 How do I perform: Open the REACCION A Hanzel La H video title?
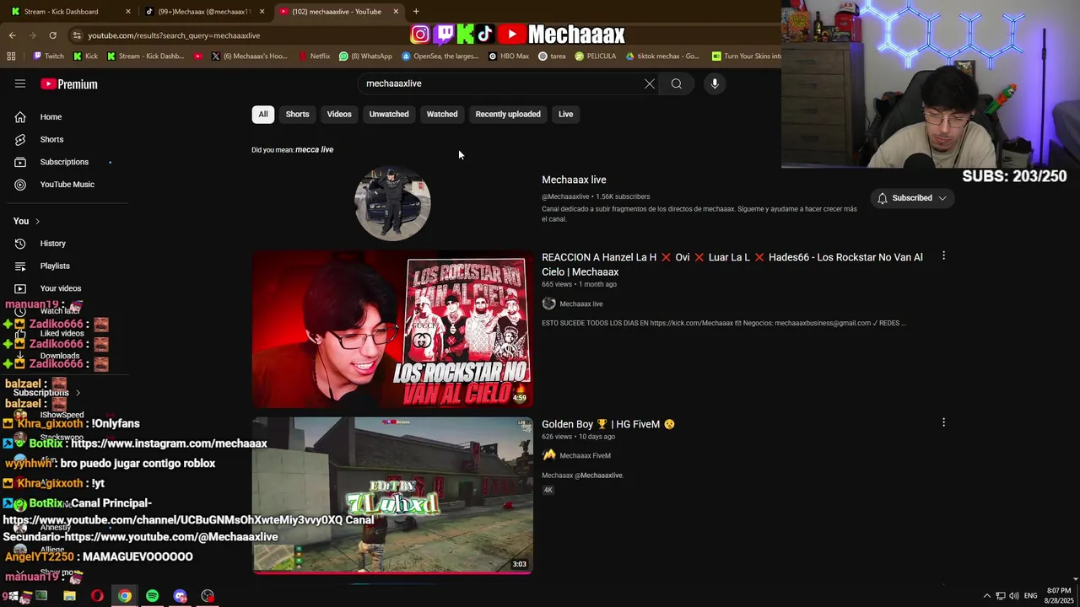point(732,265)
